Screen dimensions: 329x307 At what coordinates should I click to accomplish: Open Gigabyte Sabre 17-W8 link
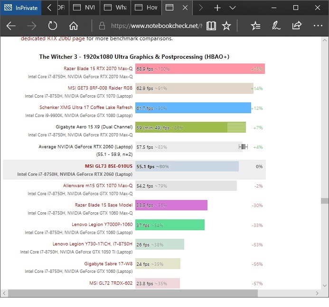[x=108, y=264]
